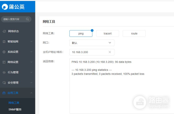The width and height of the screenshot is (174, 114).
Task: Expand the 系统设置 menu chevron
Action: [x=31, y=52]
